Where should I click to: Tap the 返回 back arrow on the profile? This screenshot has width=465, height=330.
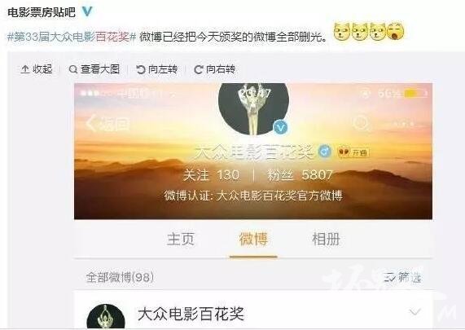pos(107,124)
